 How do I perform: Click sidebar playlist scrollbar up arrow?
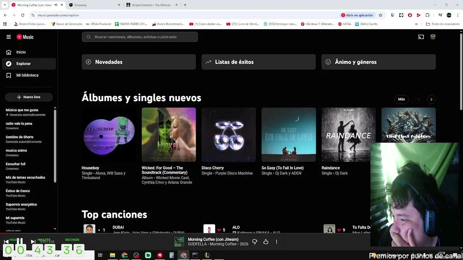(55, 108)
